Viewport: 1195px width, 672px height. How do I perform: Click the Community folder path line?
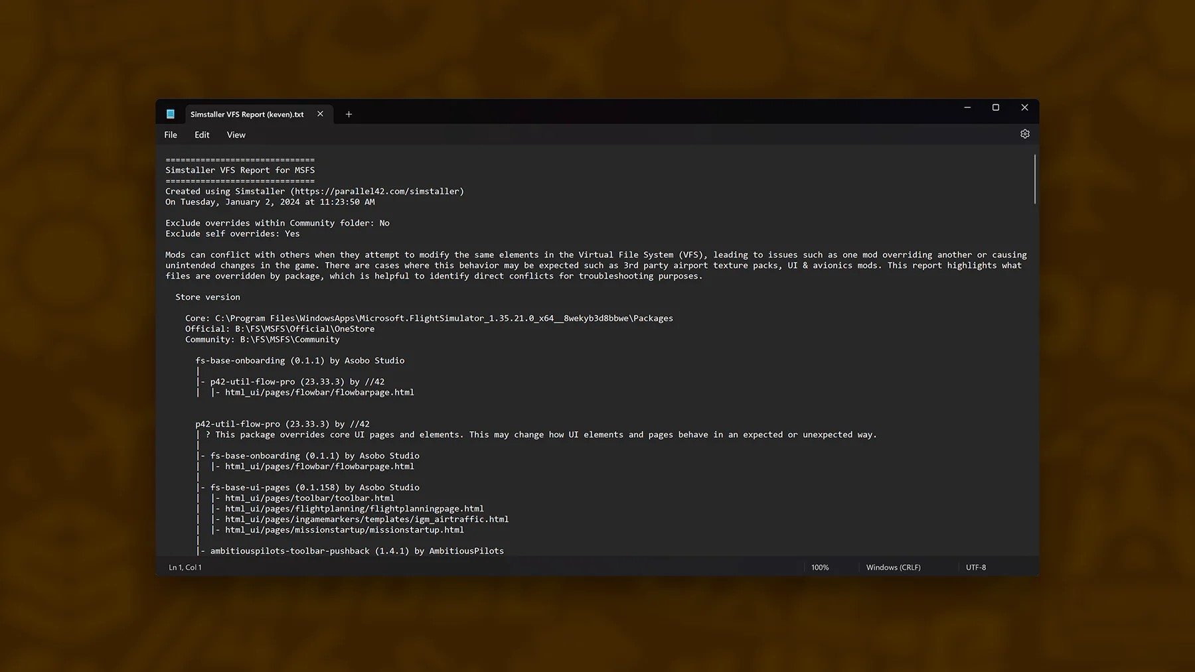point(262,339)
